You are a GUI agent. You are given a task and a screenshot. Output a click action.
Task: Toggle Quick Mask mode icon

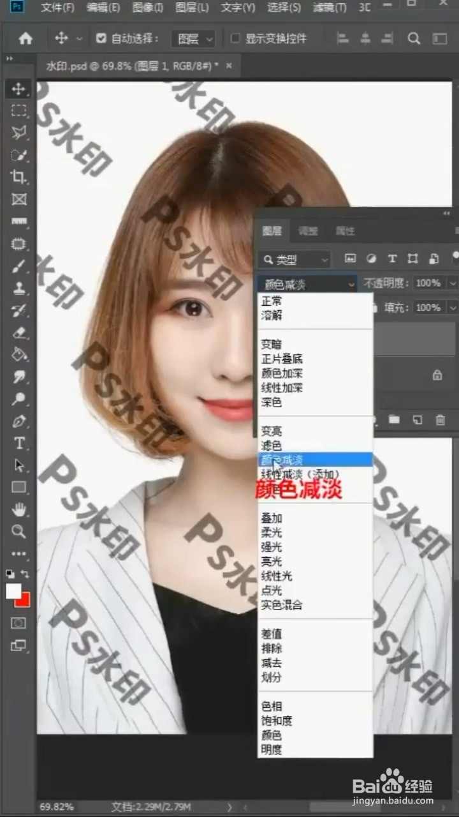[18, 622]
